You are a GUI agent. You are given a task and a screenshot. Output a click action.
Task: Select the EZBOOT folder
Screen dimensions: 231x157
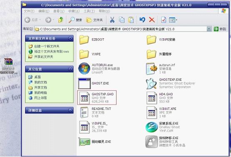pos(84,40)
